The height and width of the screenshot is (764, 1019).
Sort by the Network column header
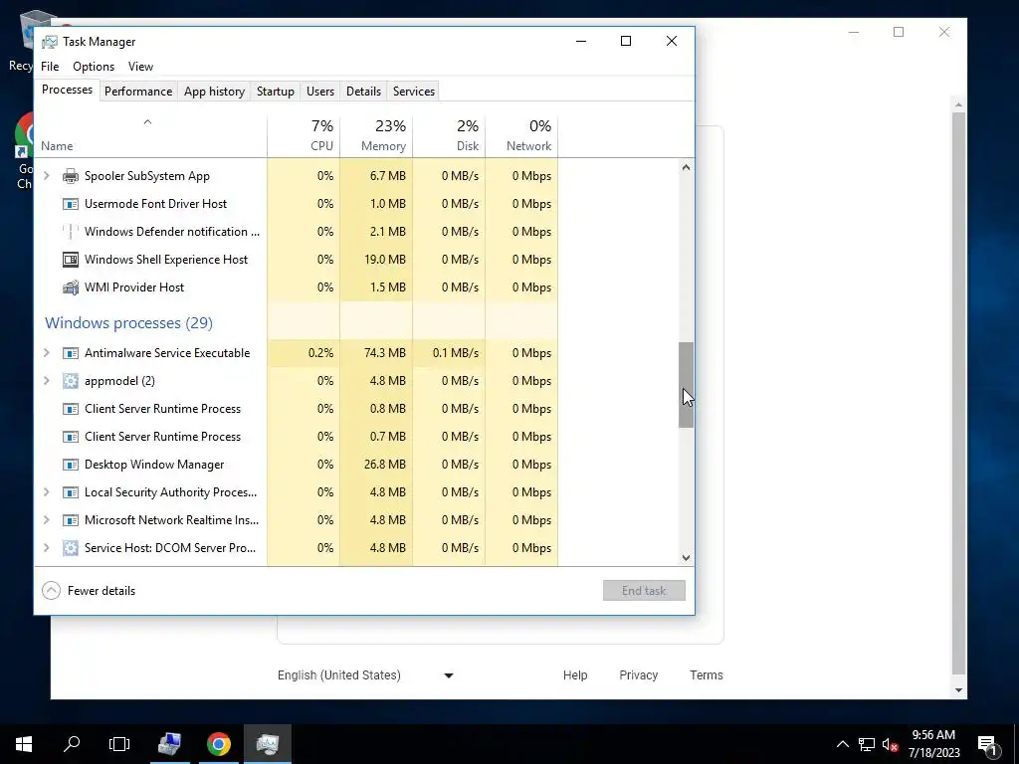tap(521, 136)
